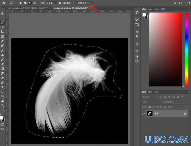Close the webp.webp (3).jpg document tab
The height and width of the screenshot is (146, 191).
pyautogui.click(x=90, y=8)
